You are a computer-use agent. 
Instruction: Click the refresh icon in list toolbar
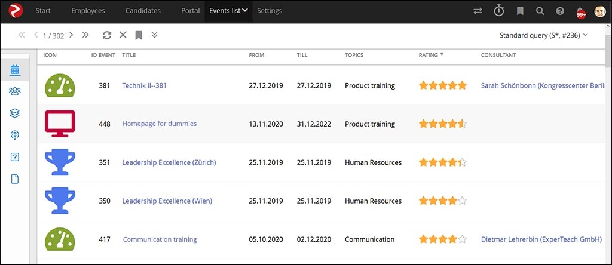[x=107, y=35]
